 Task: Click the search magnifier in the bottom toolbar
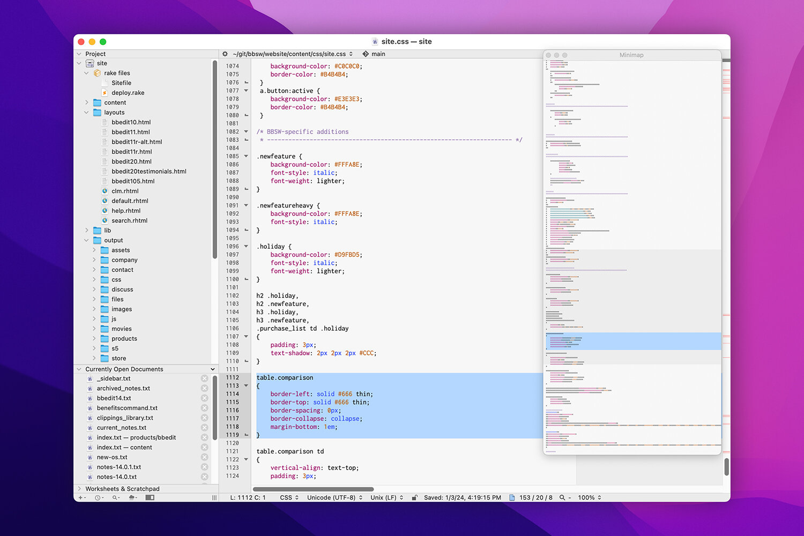115,497
